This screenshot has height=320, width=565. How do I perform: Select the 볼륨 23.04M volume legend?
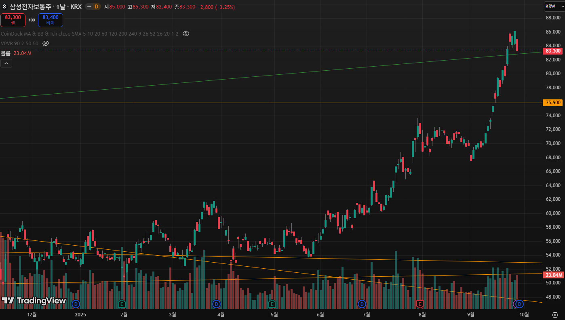click(x=16, y=53)
